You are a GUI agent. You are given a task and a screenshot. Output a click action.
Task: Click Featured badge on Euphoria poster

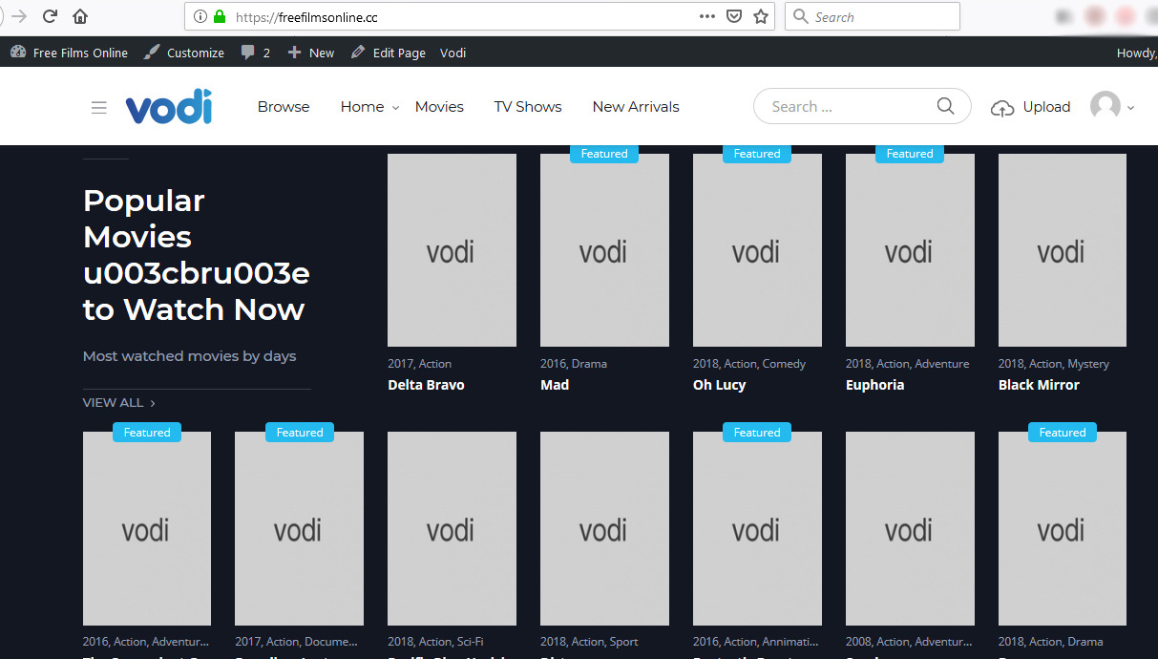pos(910,154)
